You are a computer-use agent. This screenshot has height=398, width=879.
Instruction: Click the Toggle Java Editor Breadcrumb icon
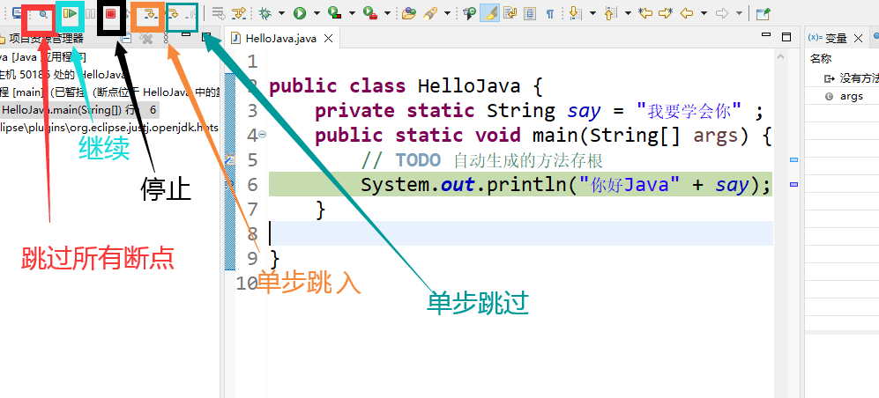tap(470, 13)
